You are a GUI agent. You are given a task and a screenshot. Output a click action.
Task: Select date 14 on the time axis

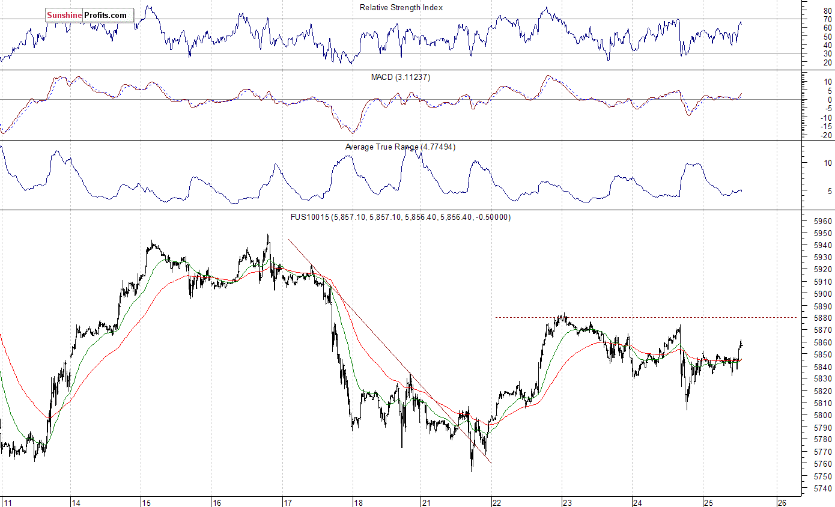click(x=76, y=502)
